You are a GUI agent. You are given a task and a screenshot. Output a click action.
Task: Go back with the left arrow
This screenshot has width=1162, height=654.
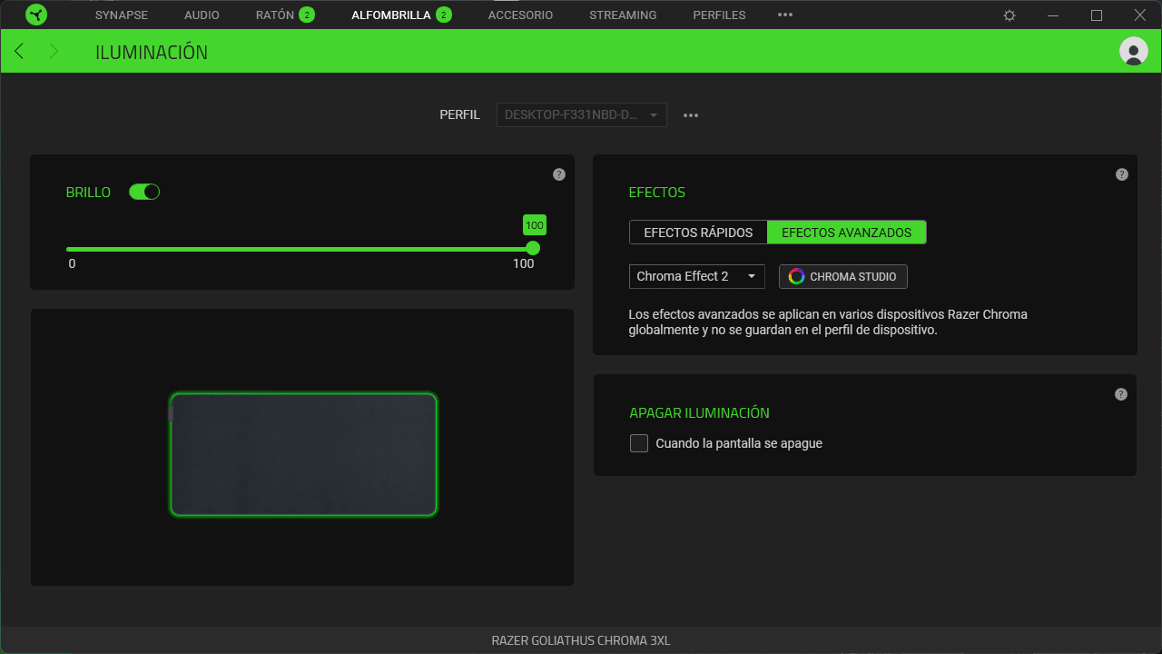tap(19, 51)
